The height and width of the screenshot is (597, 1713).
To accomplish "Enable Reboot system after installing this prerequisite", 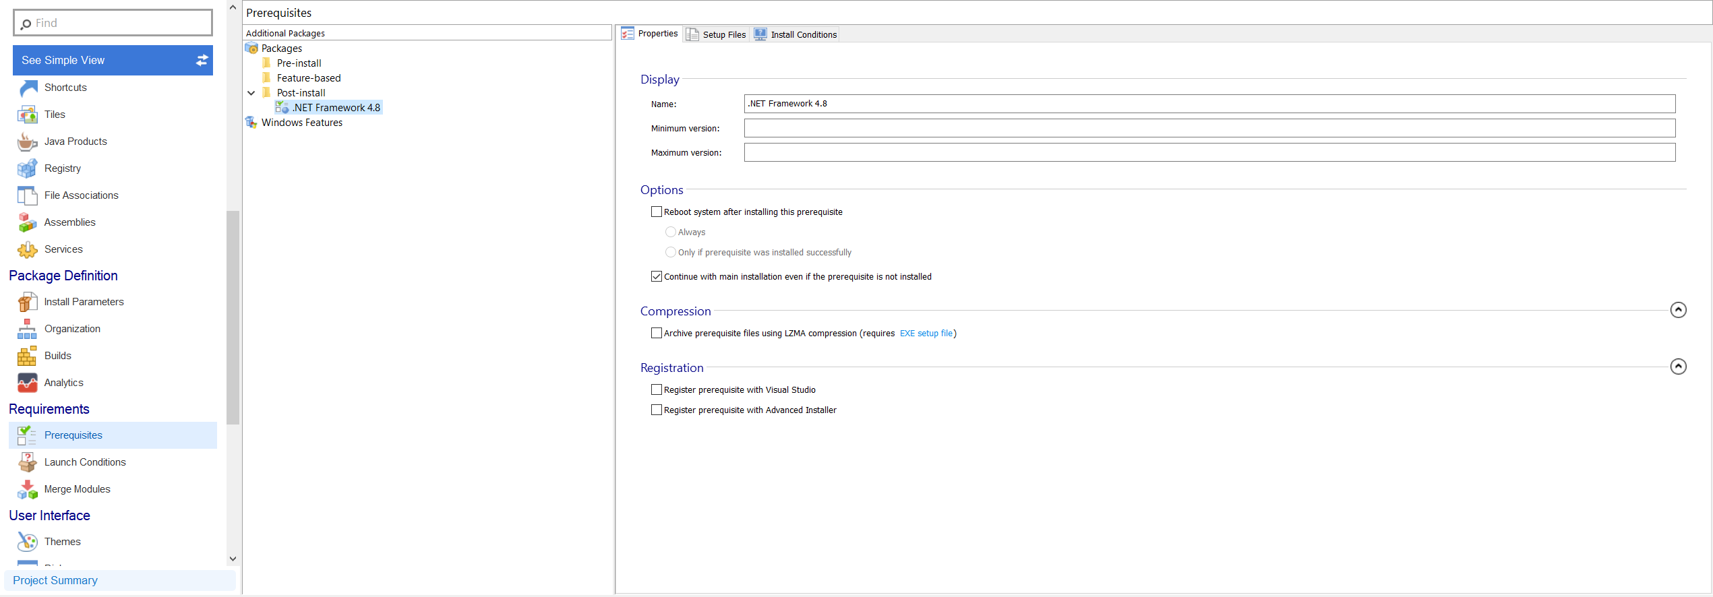I will (657, 212).
